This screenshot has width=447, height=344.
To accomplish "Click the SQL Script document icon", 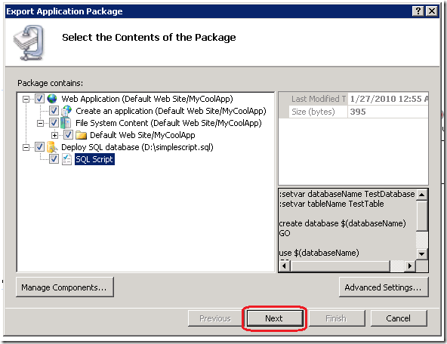I will pyautogui.click(x=66, y=159).
